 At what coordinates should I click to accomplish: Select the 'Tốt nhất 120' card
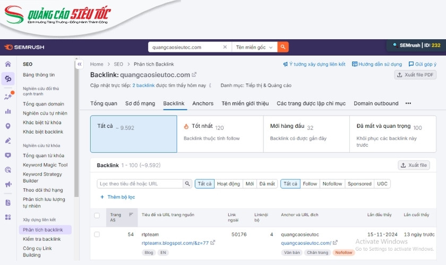pos(220,134)
